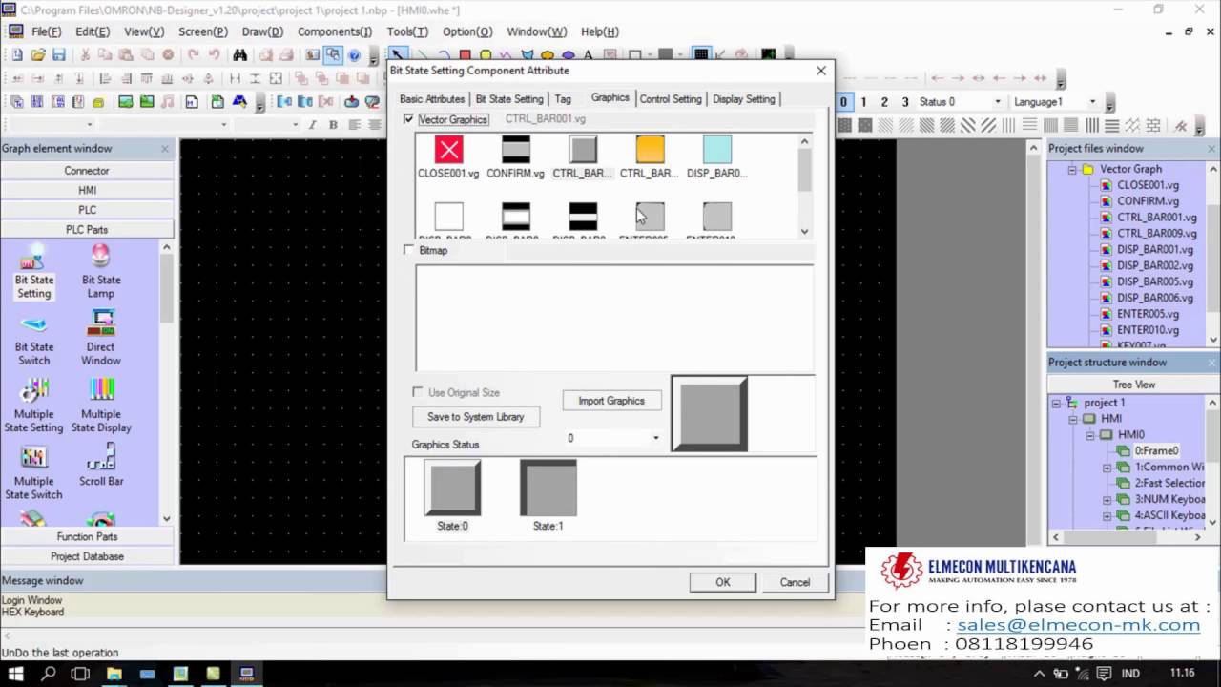Open the Bit State Setting tab
Viewport: 1221px width, 687px height.
coord(509,99)
